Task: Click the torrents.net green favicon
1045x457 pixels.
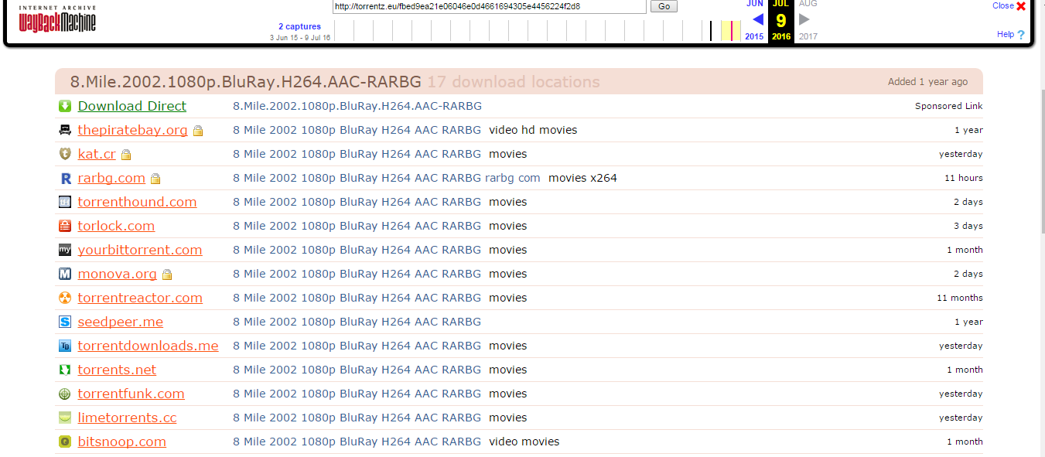Action: (x=65, y=370)
